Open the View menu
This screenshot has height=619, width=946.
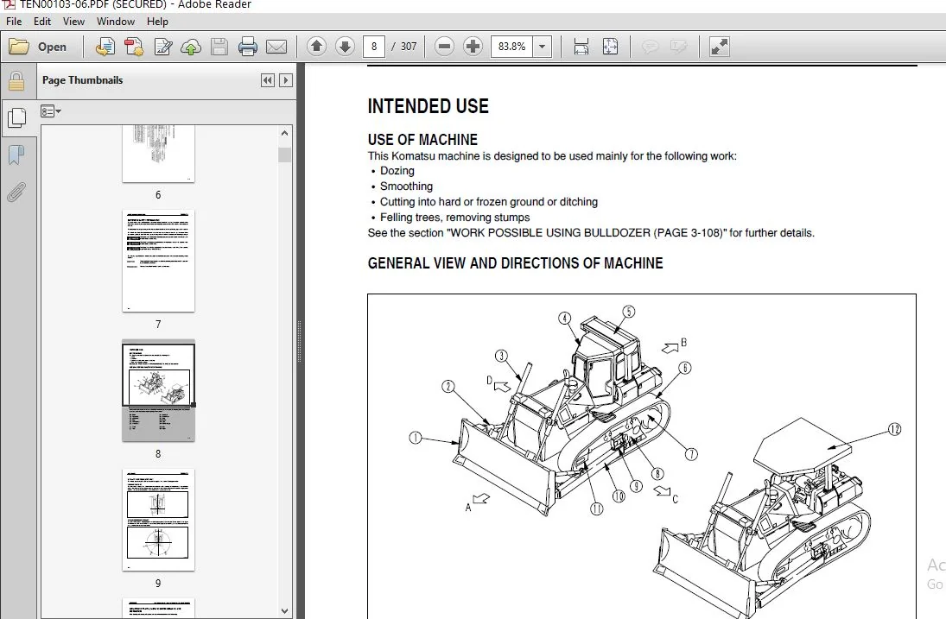(73, 21)
